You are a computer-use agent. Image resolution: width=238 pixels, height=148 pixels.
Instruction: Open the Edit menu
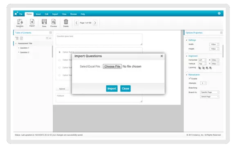47,14
